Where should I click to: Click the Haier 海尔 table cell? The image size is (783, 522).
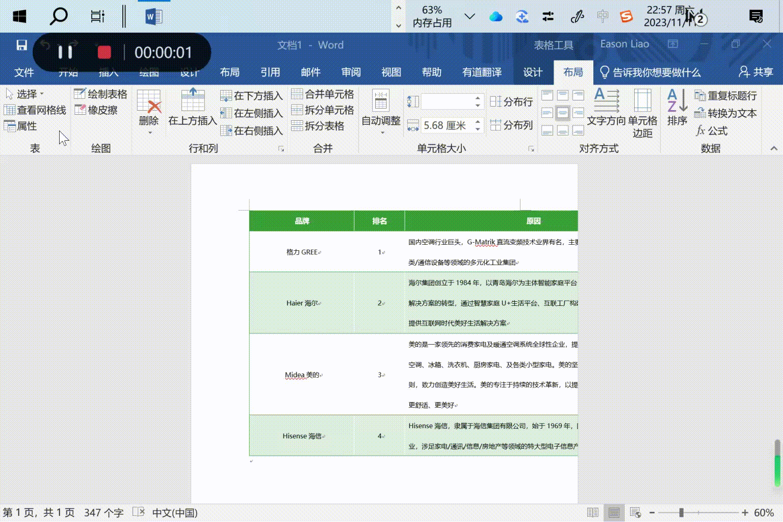pyautogui.click(x=302, y=303)
